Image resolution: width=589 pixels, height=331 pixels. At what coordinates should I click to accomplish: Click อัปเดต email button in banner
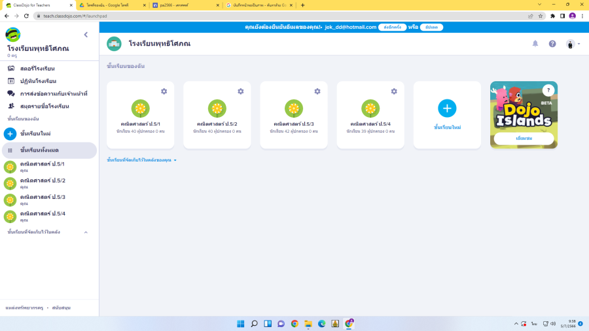(x=432, y=27)
